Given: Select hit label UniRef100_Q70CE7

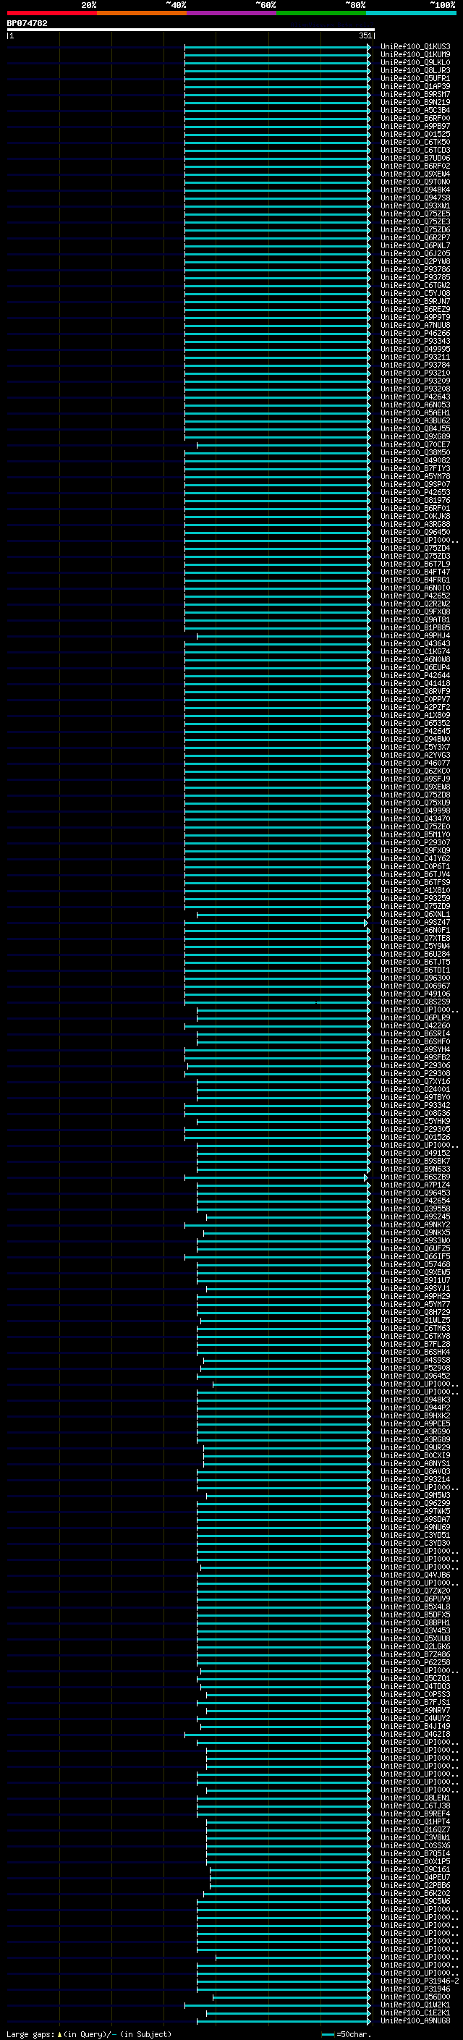Looking at the screenshot, I should (415, 445).
